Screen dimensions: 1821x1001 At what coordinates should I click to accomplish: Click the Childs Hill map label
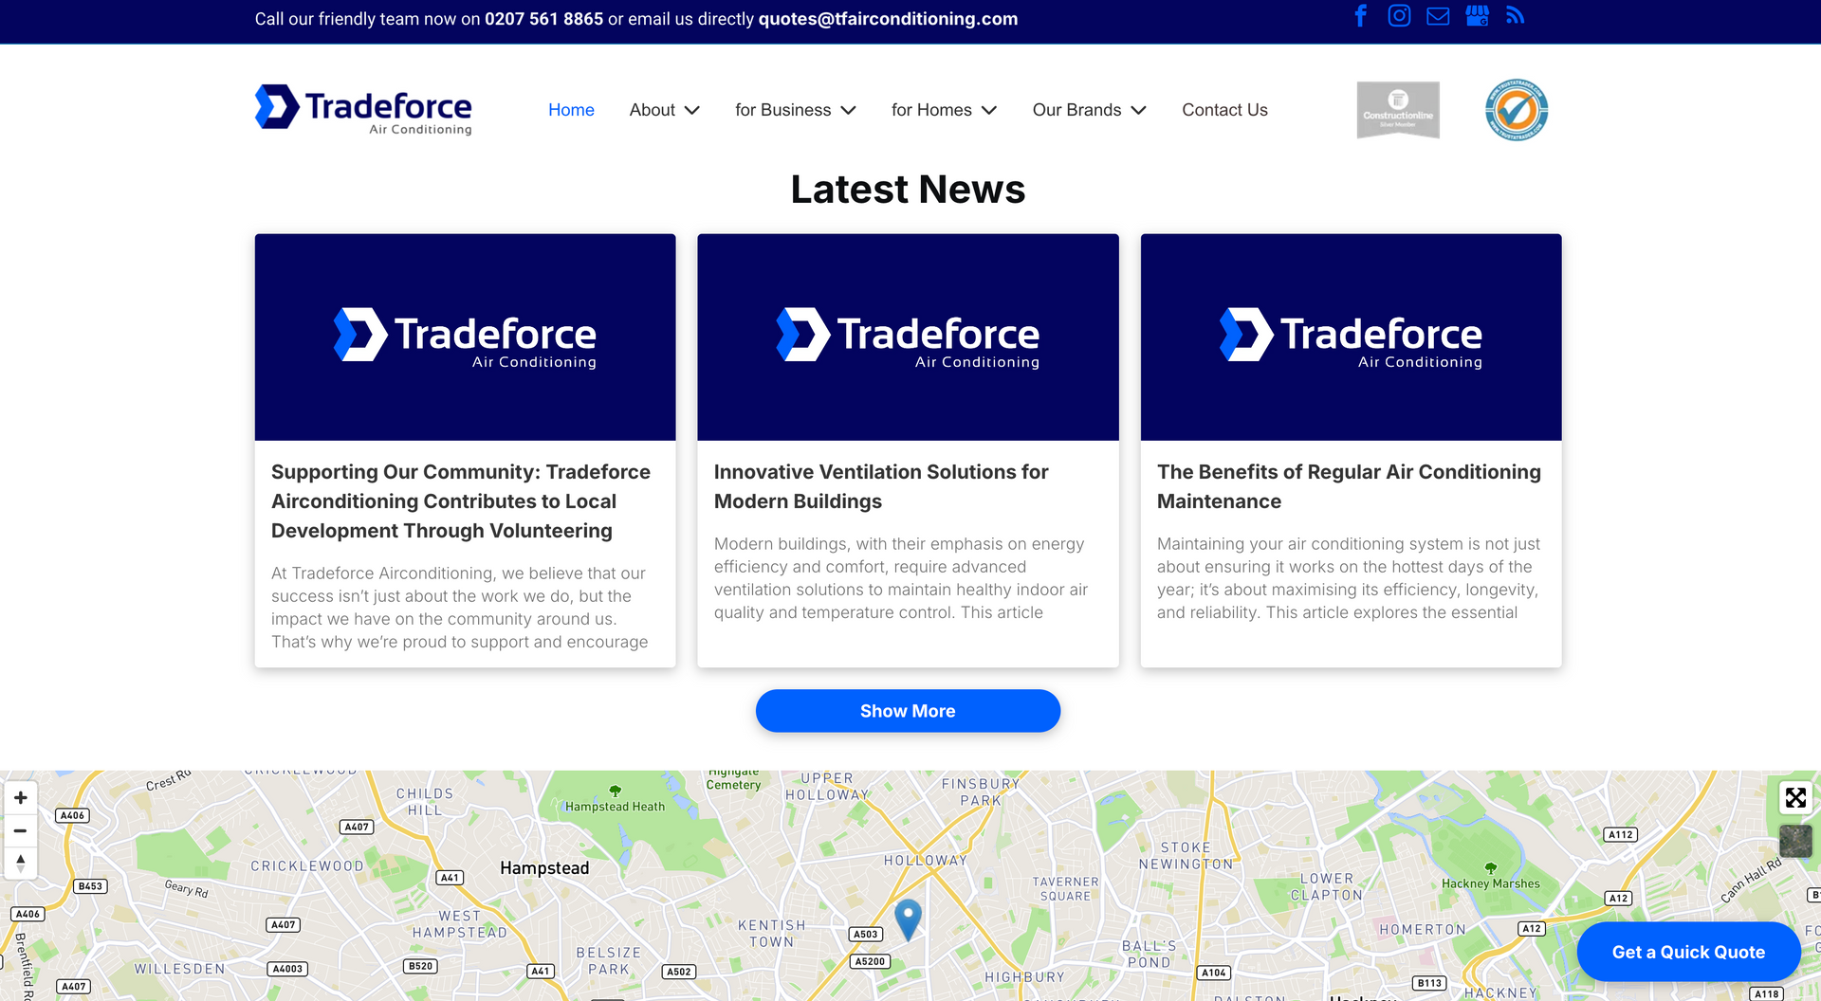[424, 802]
